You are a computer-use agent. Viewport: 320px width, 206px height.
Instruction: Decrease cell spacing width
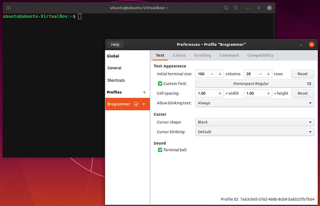click(x=212, y=93)
